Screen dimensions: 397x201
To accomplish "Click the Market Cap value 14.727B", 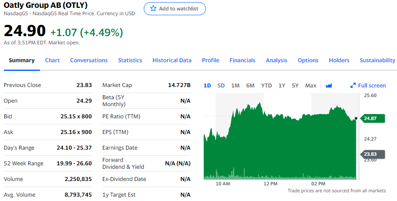I will (179, 85).
